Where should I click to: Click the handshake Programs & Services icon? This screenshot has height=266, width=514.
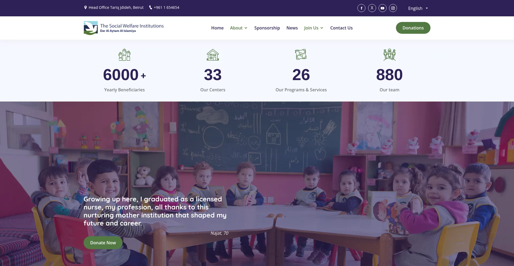(x=301, y=54)
